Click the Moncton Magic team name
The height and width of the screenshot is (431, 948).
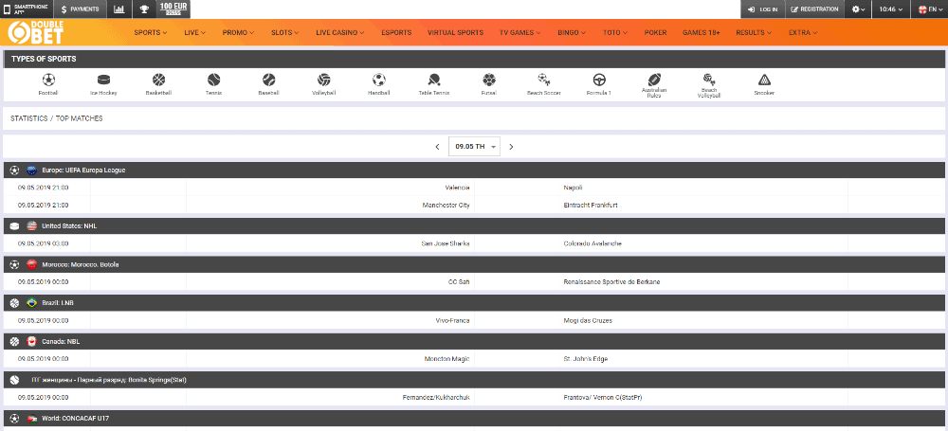447,359
